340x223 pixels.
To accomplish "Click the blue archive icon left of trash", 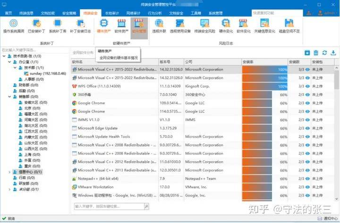I will 307,53.
